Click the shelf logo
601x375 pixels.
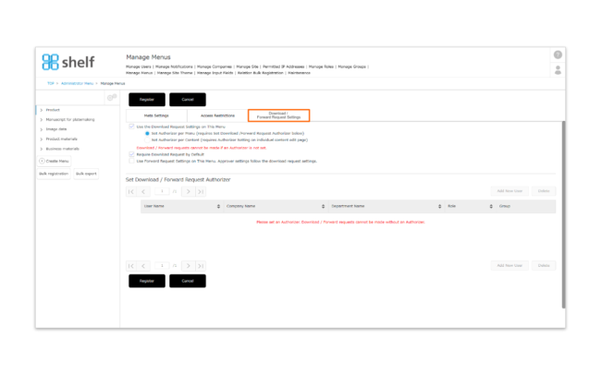(67, 63)
